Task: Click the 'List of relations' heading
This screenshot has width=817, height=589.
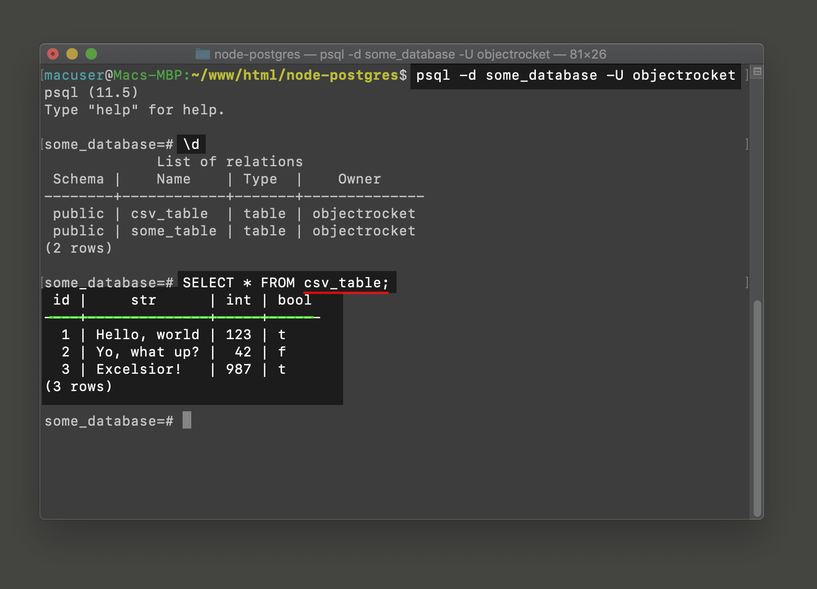Action: pos(230,162)
